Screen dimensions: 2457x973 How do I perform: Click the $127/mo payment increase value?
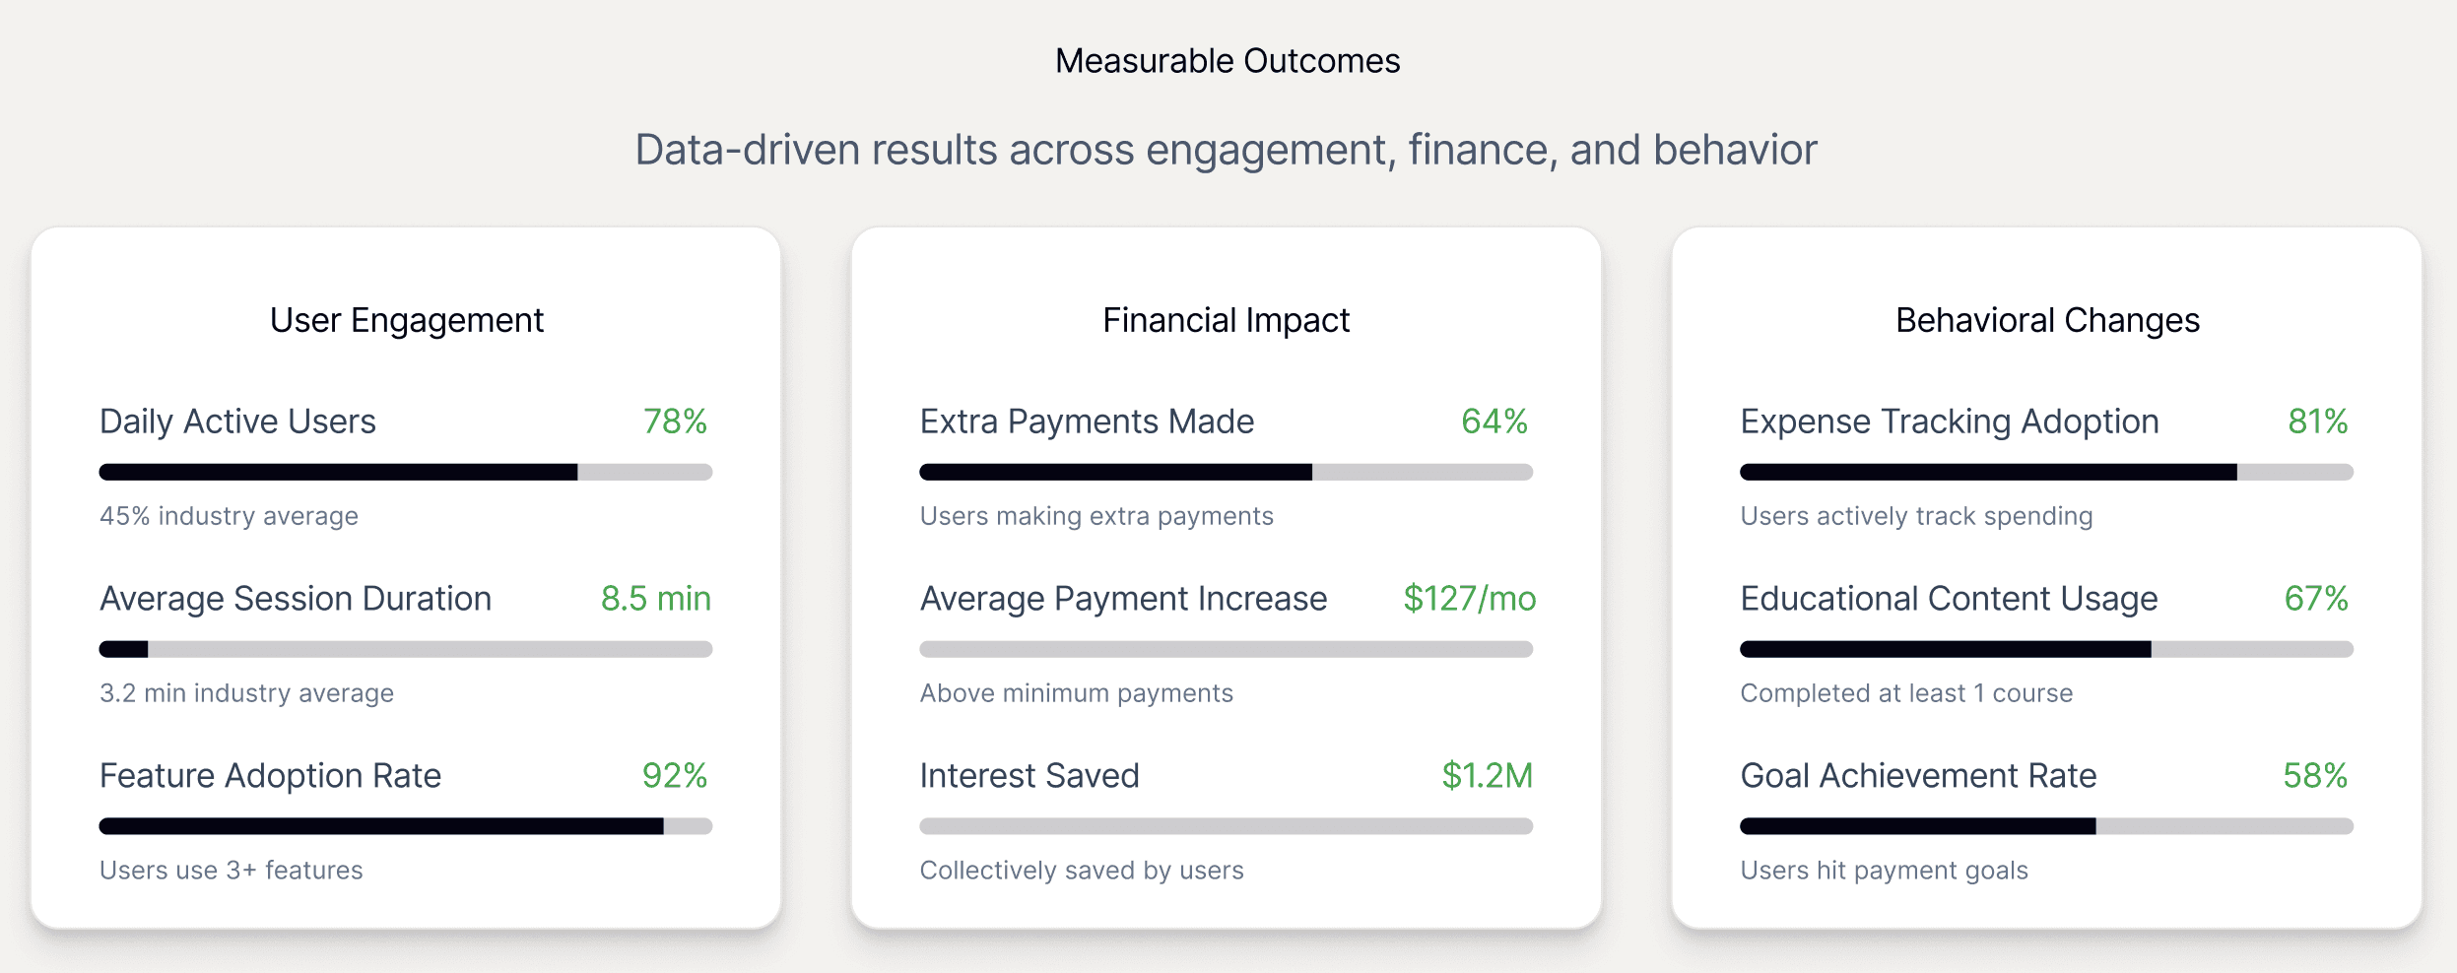click(x=1469, y=599)
